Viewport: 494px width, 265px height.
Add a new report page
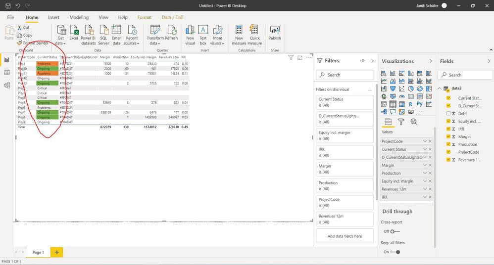click(57, 252)
